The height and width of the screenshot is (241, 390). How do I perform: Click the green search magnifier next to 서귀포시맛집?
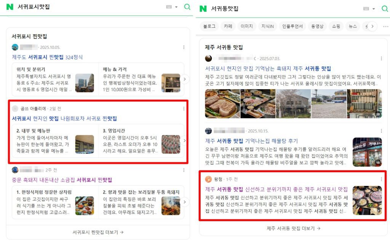187,7
